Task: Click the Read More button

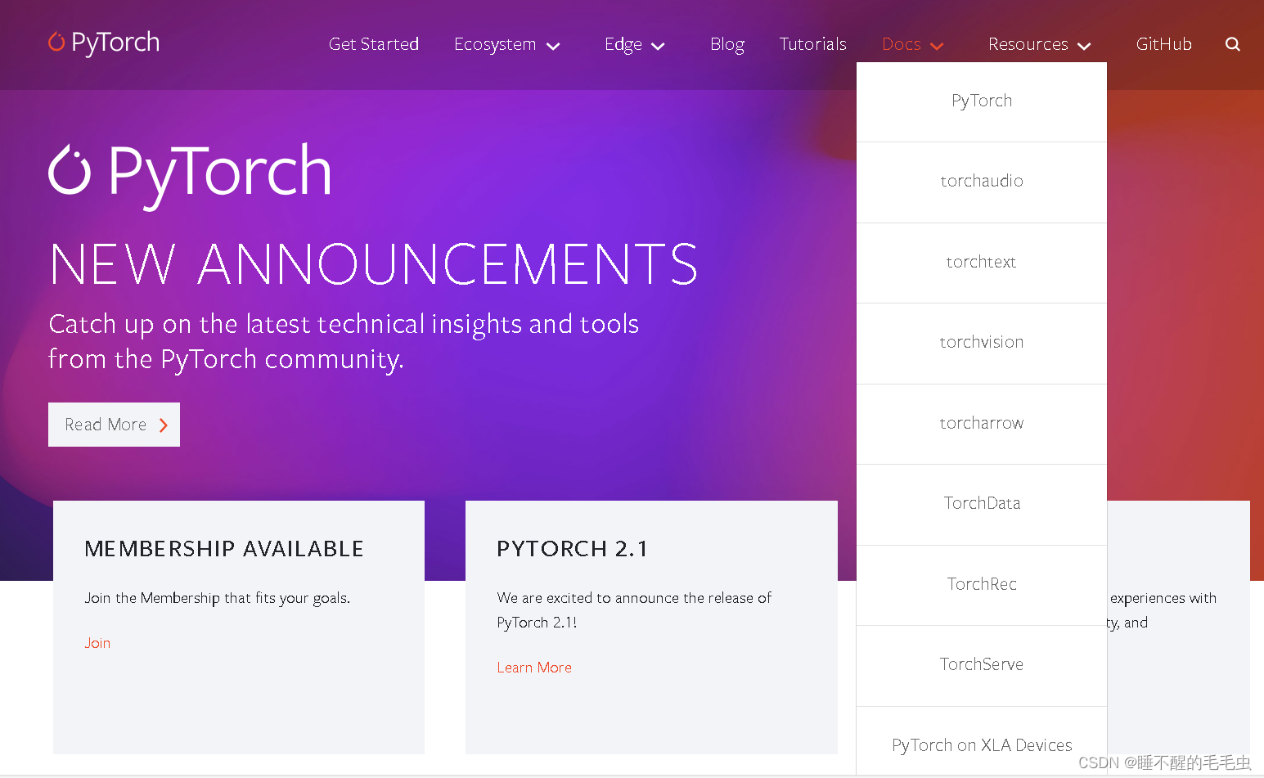Action: tap(114, 425)
